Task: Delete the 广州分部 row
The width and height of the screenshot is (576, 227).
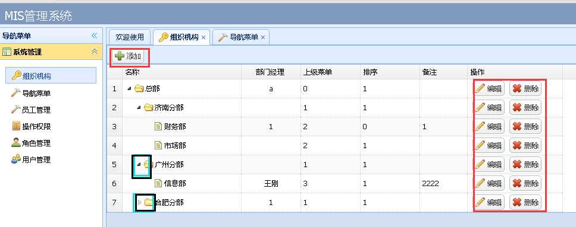Action: [x=525, y=164]
